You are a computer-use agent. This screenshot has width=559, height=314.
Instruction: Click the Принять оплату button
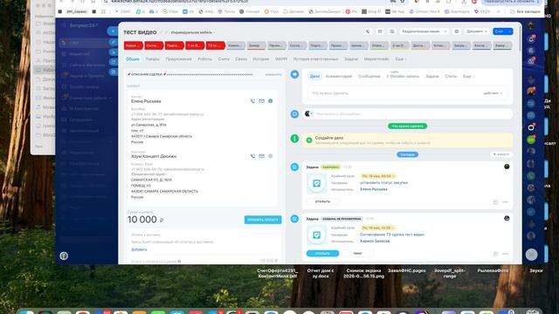[x=263, y=220]
